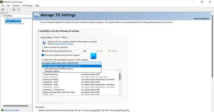
Task: Click Anisotropic filtering Application-controlled value
Action: point(98,80)
